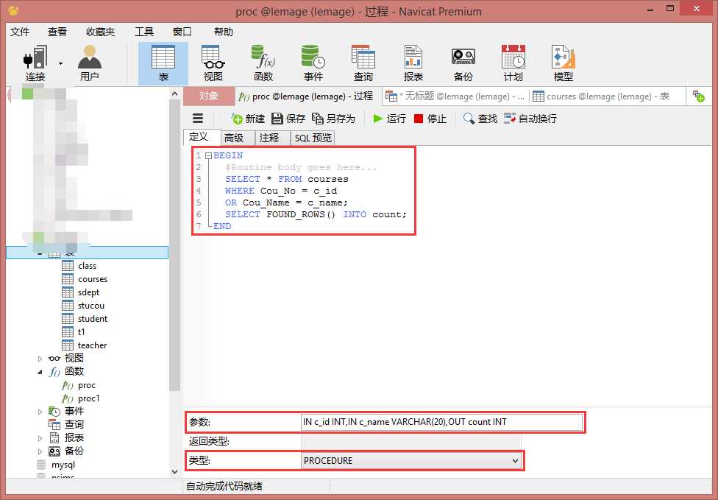
Task: Collapse the 函数 tree node
Action: coord(40,372)
